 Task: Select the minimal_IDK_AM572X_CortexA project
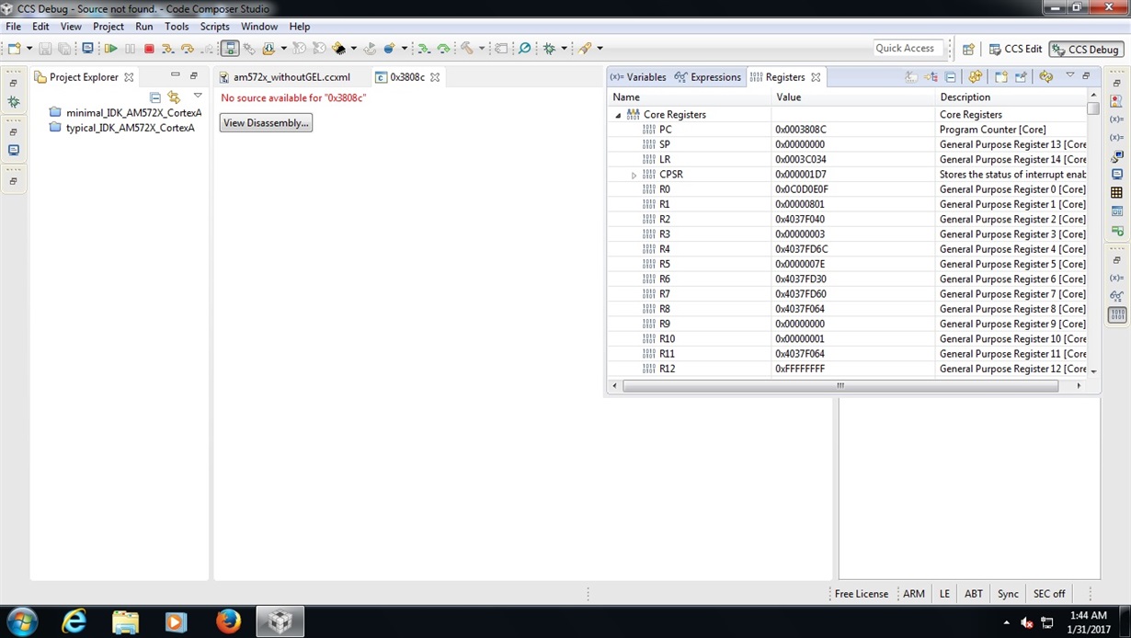125,113
